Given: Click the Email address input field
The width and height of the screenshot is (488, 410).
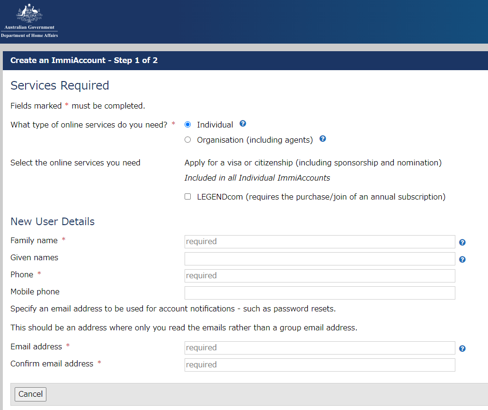Looking at the screenshot, I should click(319, 348).
